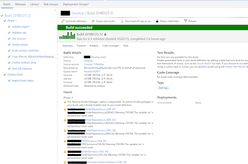Viewport: 248px width, 164px height.
Task: Open Publish Artifact: drop step
Action: tap(24, 63)
